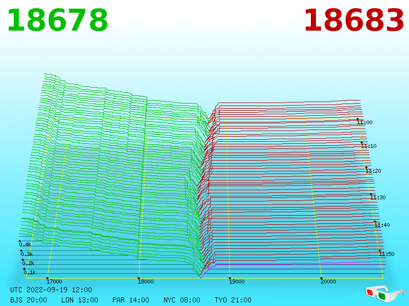
Task: Click the LON 13:00 time label
Action: (x=80, y=300)
